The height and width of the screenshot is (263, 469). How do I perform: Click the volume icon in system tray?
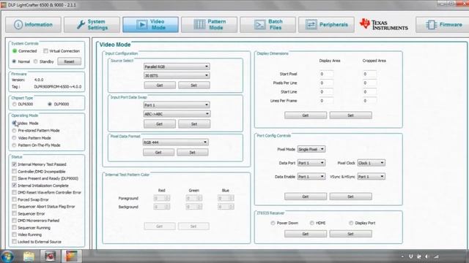click(x=426, y=256)
